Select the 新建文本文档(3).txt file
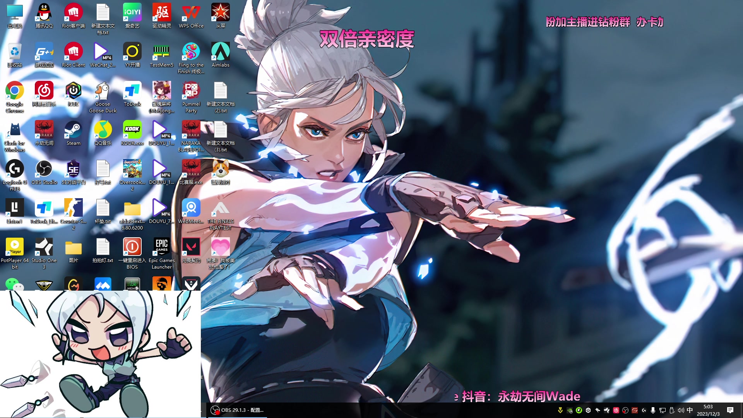 click(x=221, y=136)
